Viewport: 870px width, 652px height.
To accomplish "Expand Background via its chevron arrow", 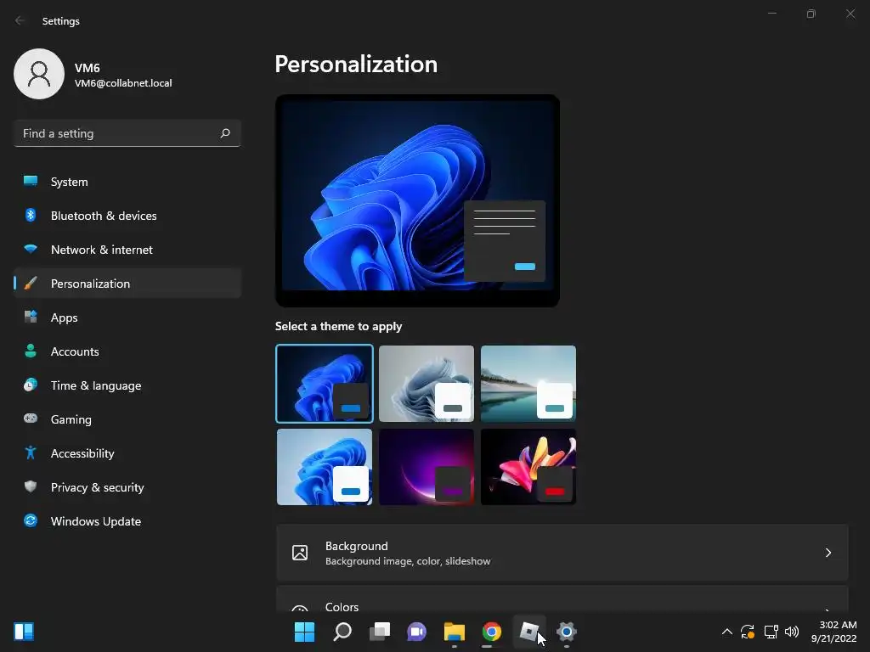I will (x=828, y=553).
